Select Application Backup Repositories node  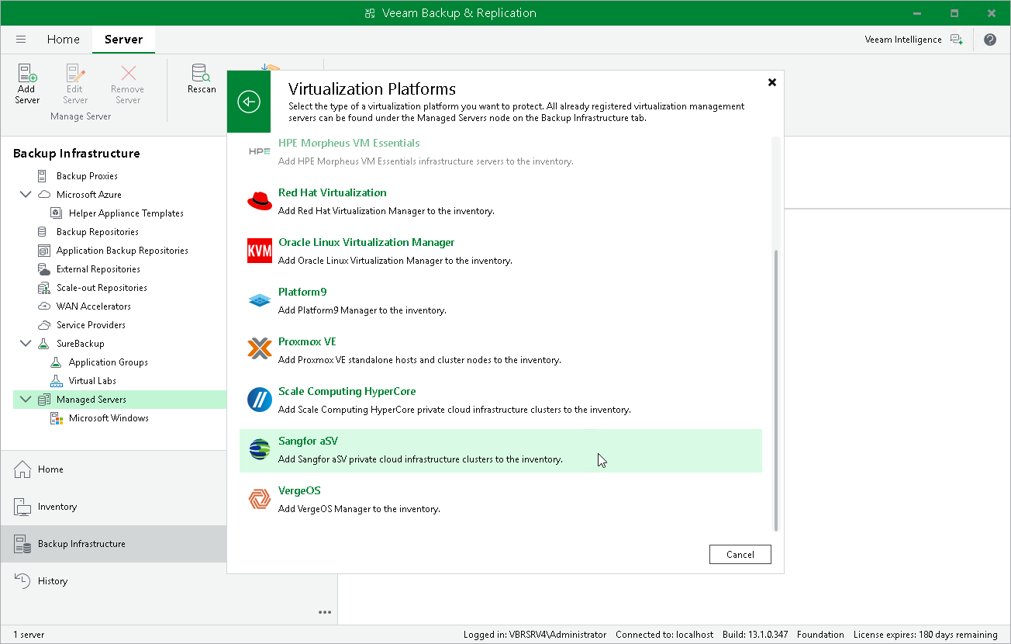point(122,251)
